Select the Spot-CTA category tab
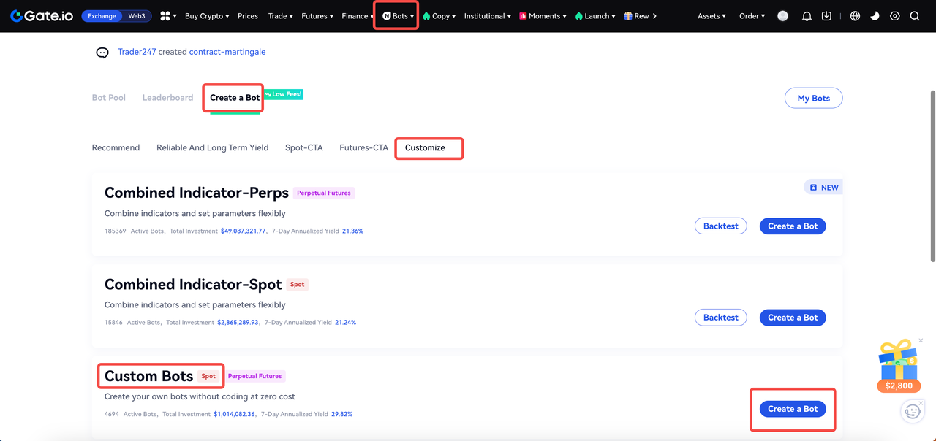 click(x=303, y=147)
